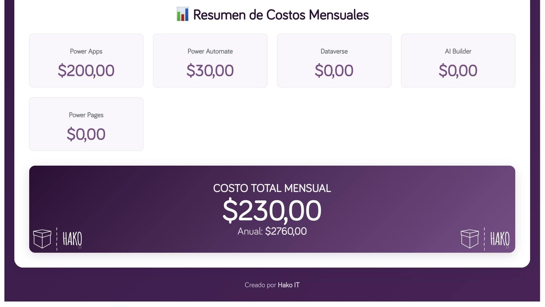The height and width of the screenshot is (307, 545).
Task: Click the left Hako box logo icon
Action: (42, 239)
